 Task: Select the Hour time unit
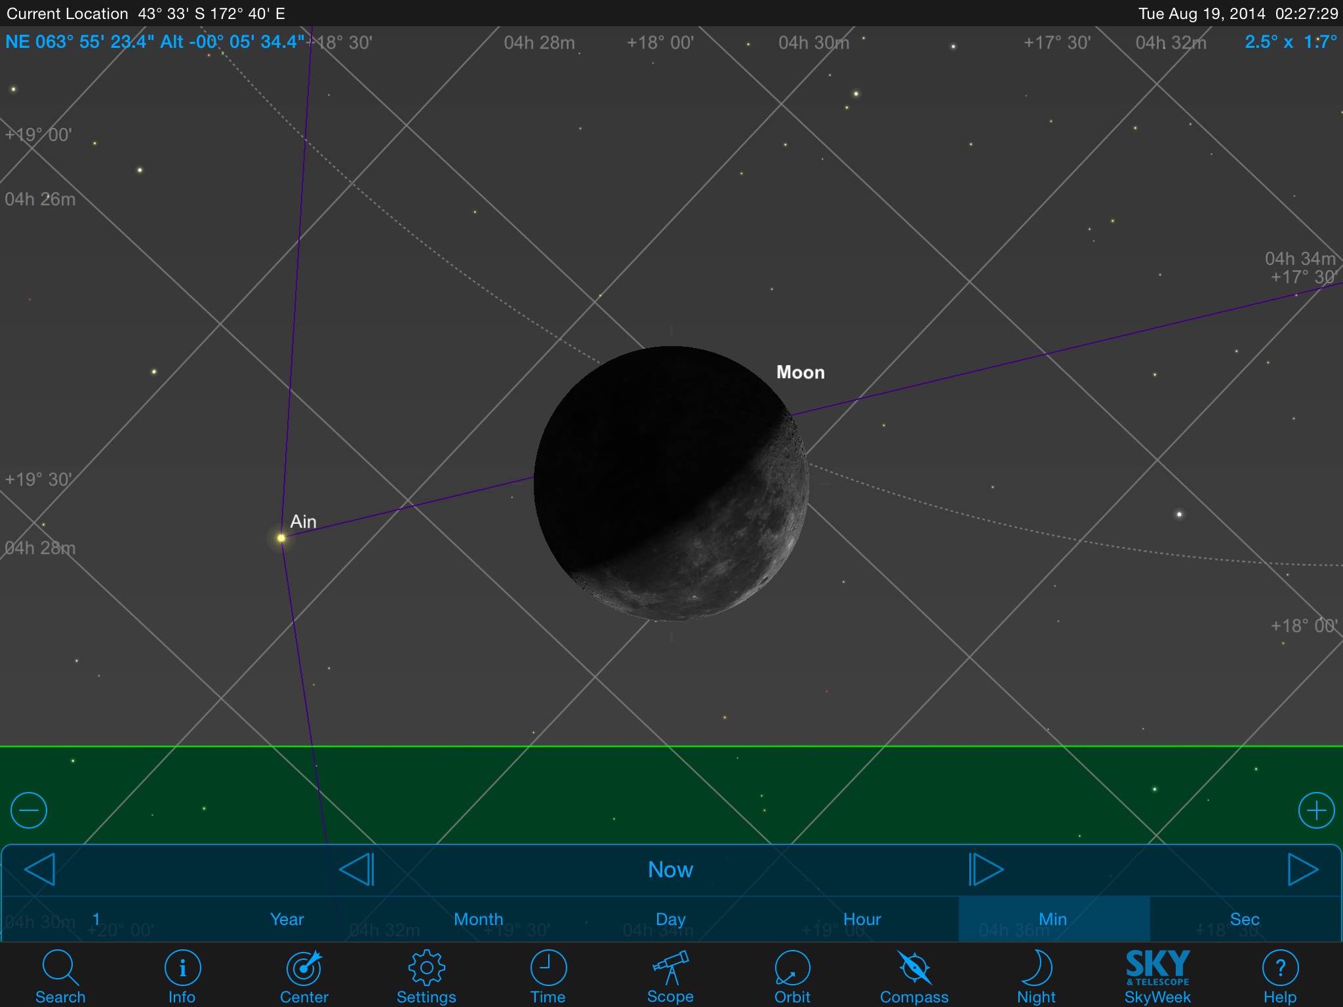pyautogui.click(x=862, y=919)
